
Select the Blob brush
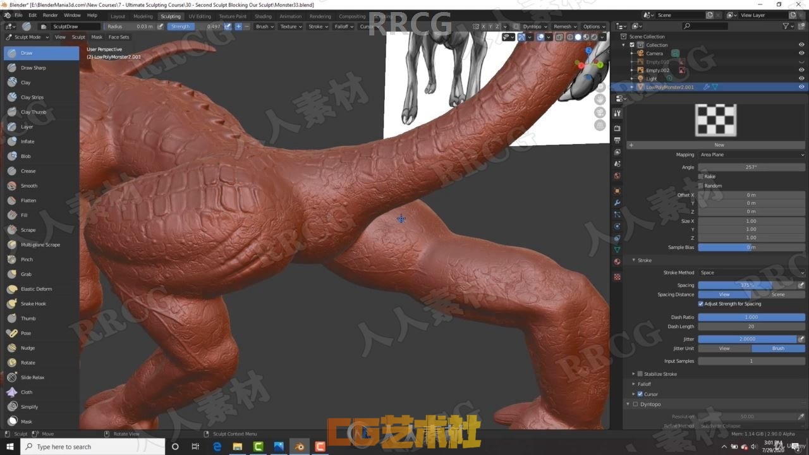point(41,156)
